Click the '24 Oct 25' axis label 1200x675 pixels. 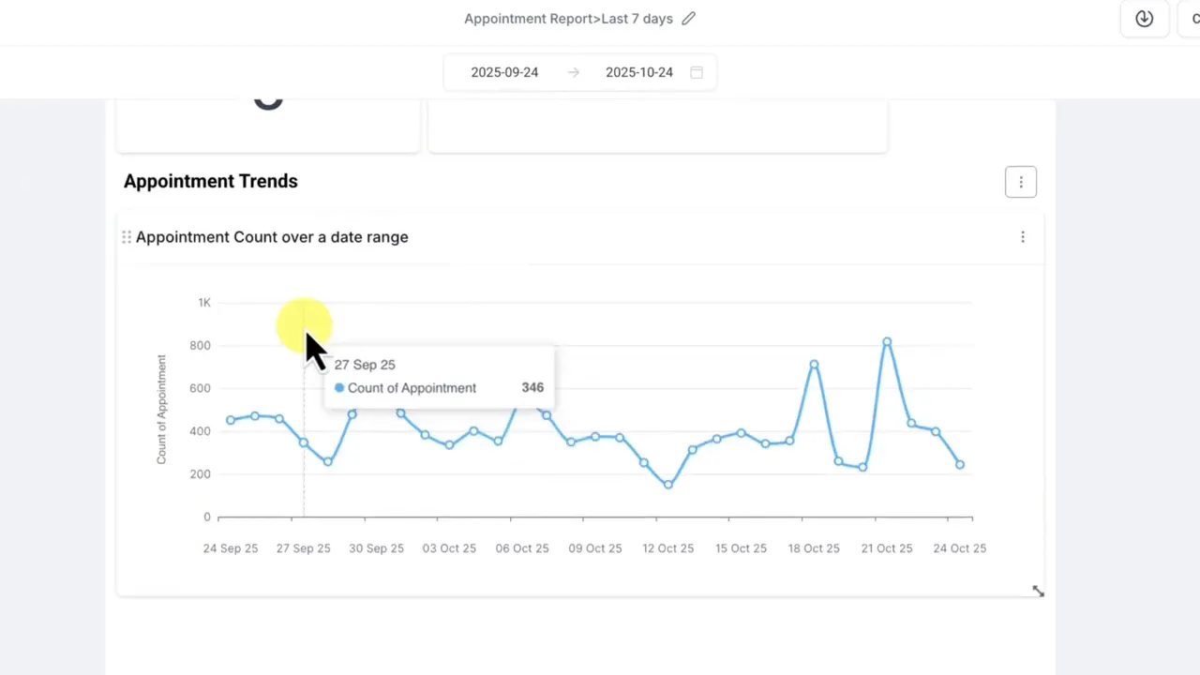coord(960,548)
